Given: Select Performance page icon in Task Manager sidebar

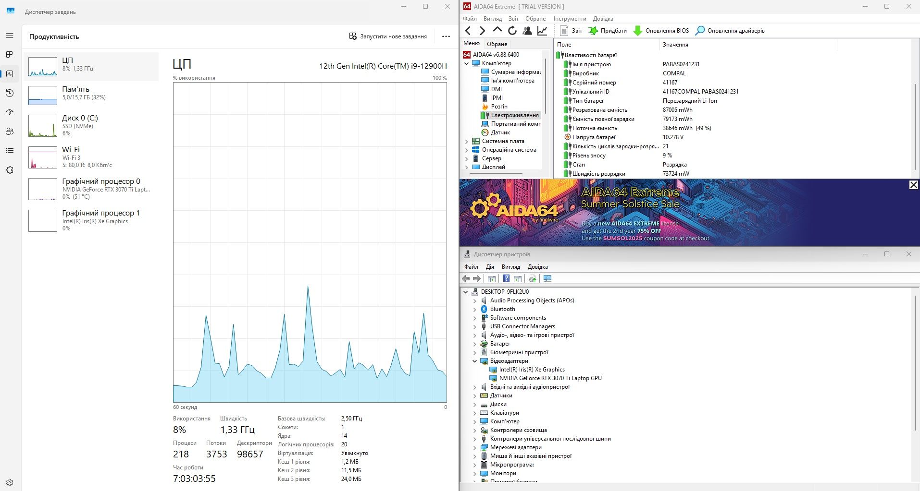Looking at the screenshot, I should click(10, 74).
